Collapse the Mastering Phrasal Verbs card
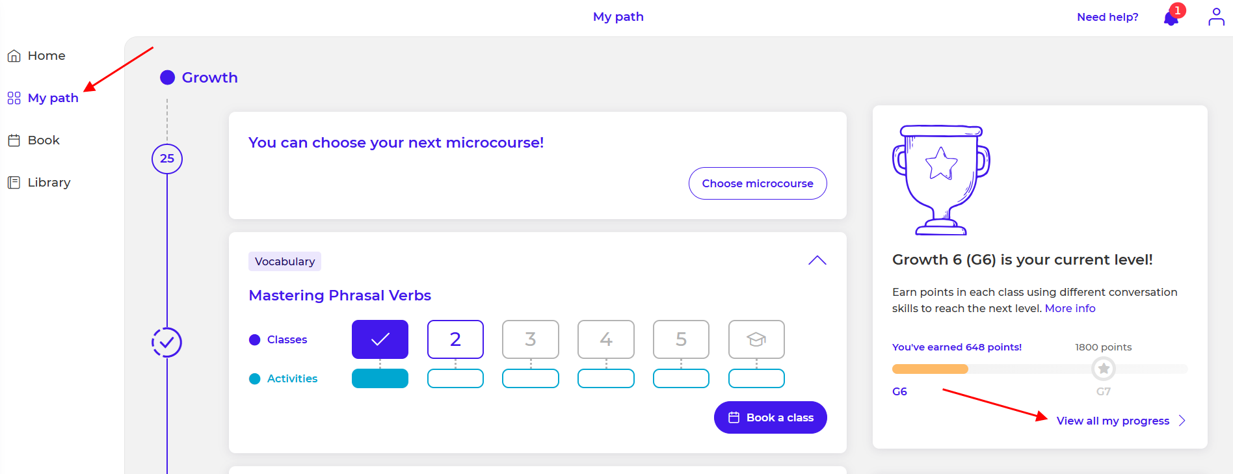This screenshot has height=474, width=1233. click(x=817, y=261)
